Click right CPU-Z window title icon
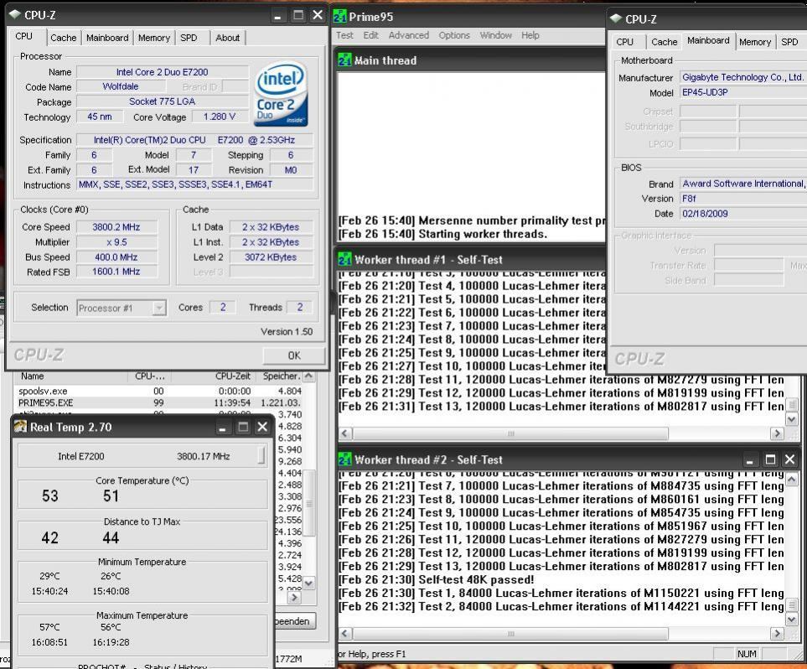Screen dimensions: 807x669 pos(616,18)
